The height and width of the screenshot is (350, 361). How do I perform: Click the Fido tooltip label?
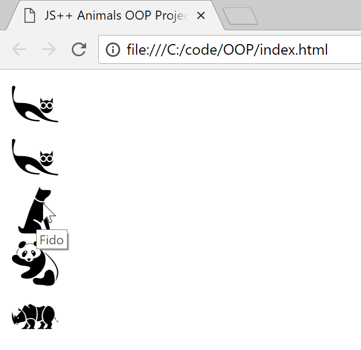tap(52, 240)
